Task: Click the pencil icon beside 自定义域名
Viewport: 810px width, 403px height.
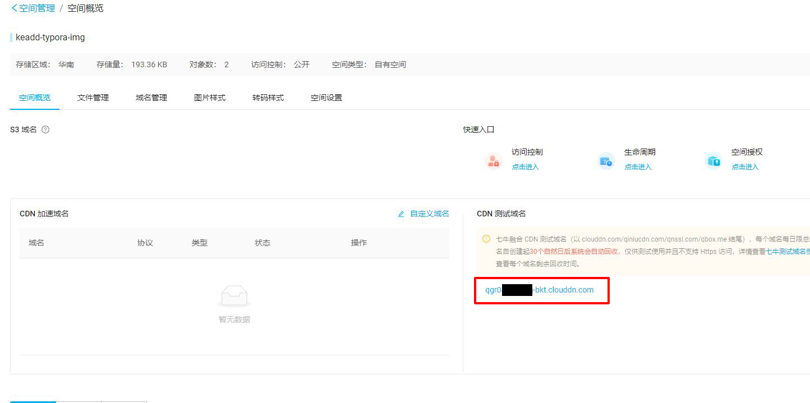Action: pos(401,214)
